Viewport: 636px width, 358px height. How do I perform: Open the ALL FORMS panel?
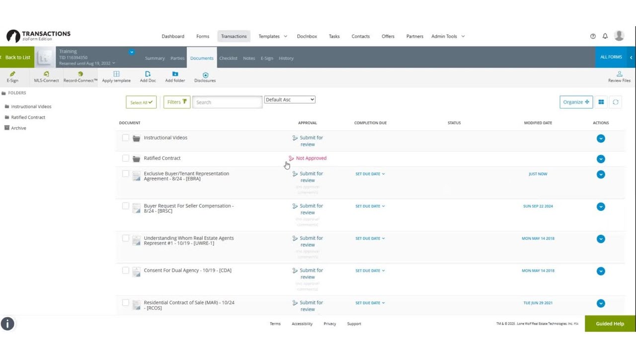tap(611, 57)
